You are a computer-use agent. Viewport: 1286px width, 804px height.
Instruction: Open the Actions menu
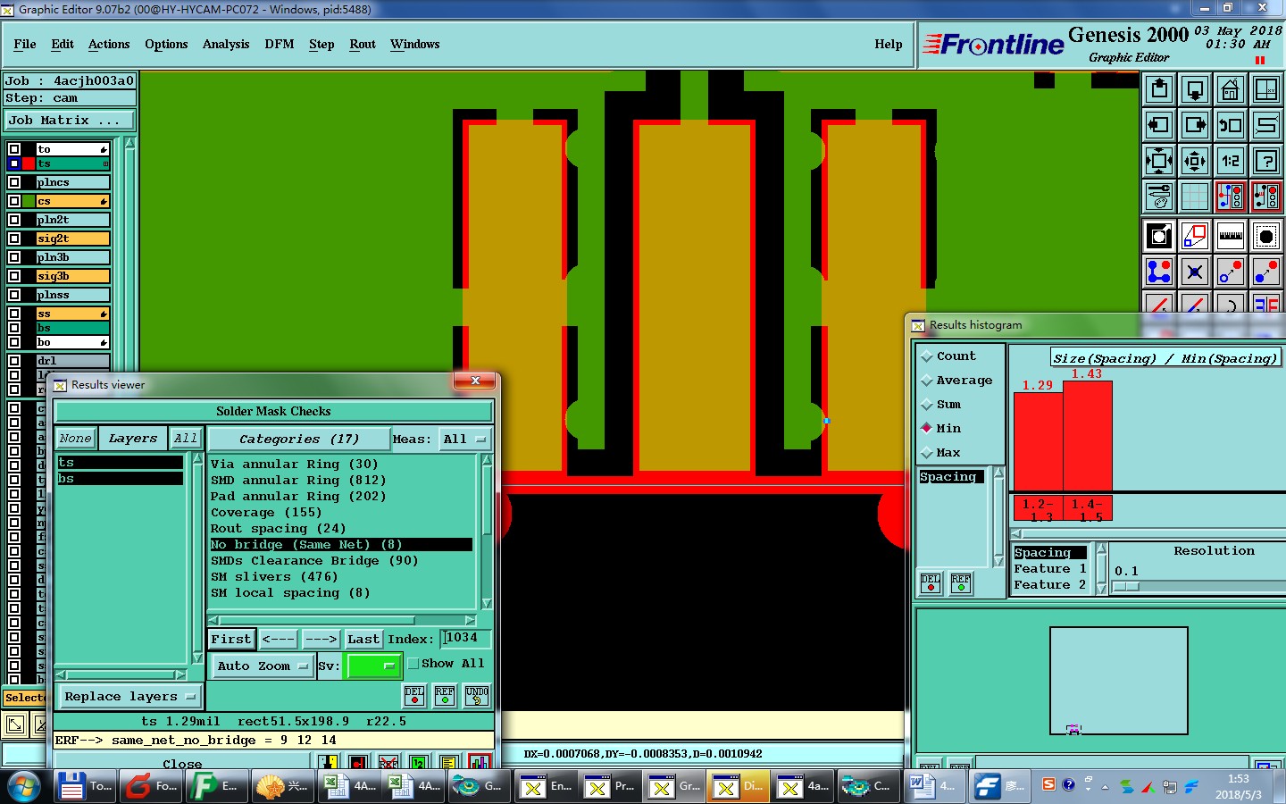[109, 44]
